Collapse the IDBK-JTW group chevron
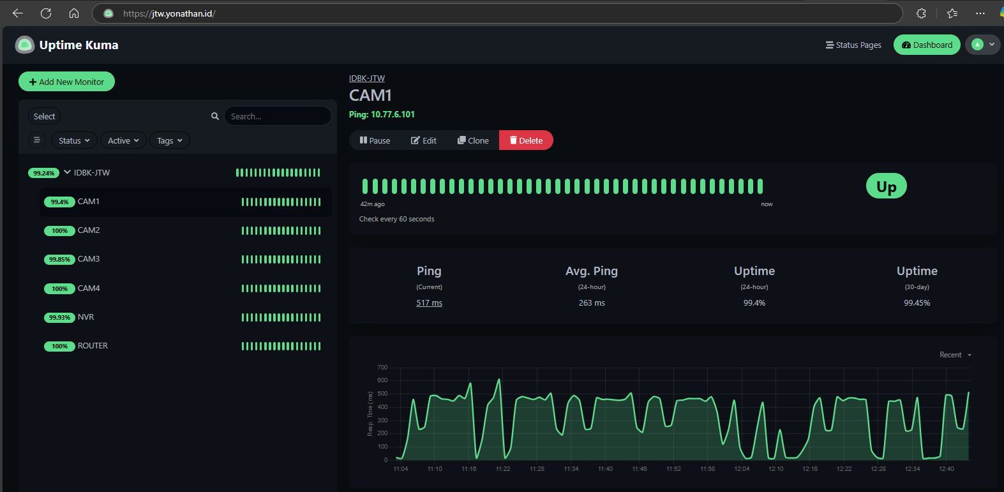 [x=67, y=172]
